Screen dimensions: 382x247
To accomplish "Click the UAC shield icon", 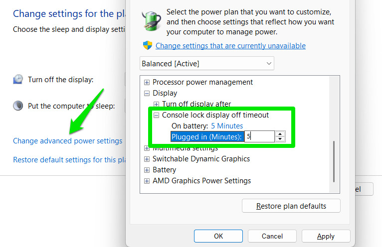I will click(148, 46).
